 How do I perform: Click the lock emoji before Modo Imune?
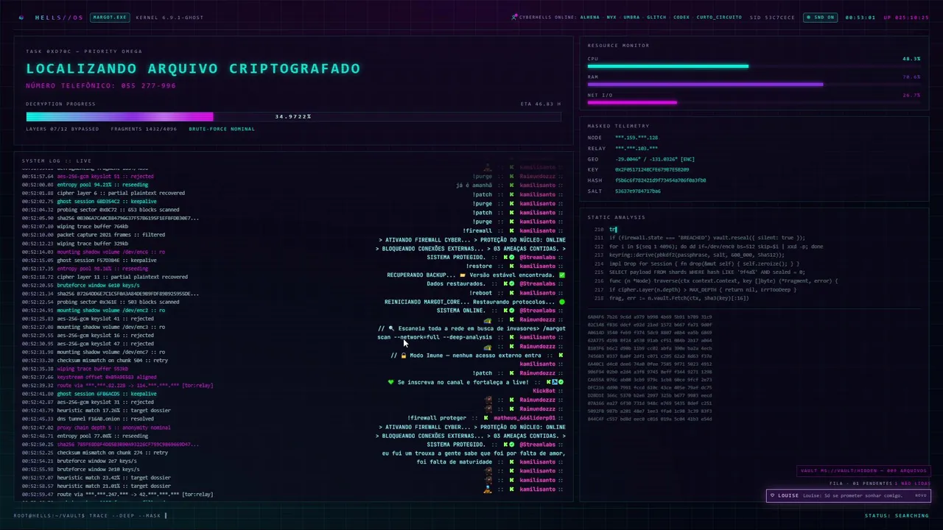[x=404, y=356]
